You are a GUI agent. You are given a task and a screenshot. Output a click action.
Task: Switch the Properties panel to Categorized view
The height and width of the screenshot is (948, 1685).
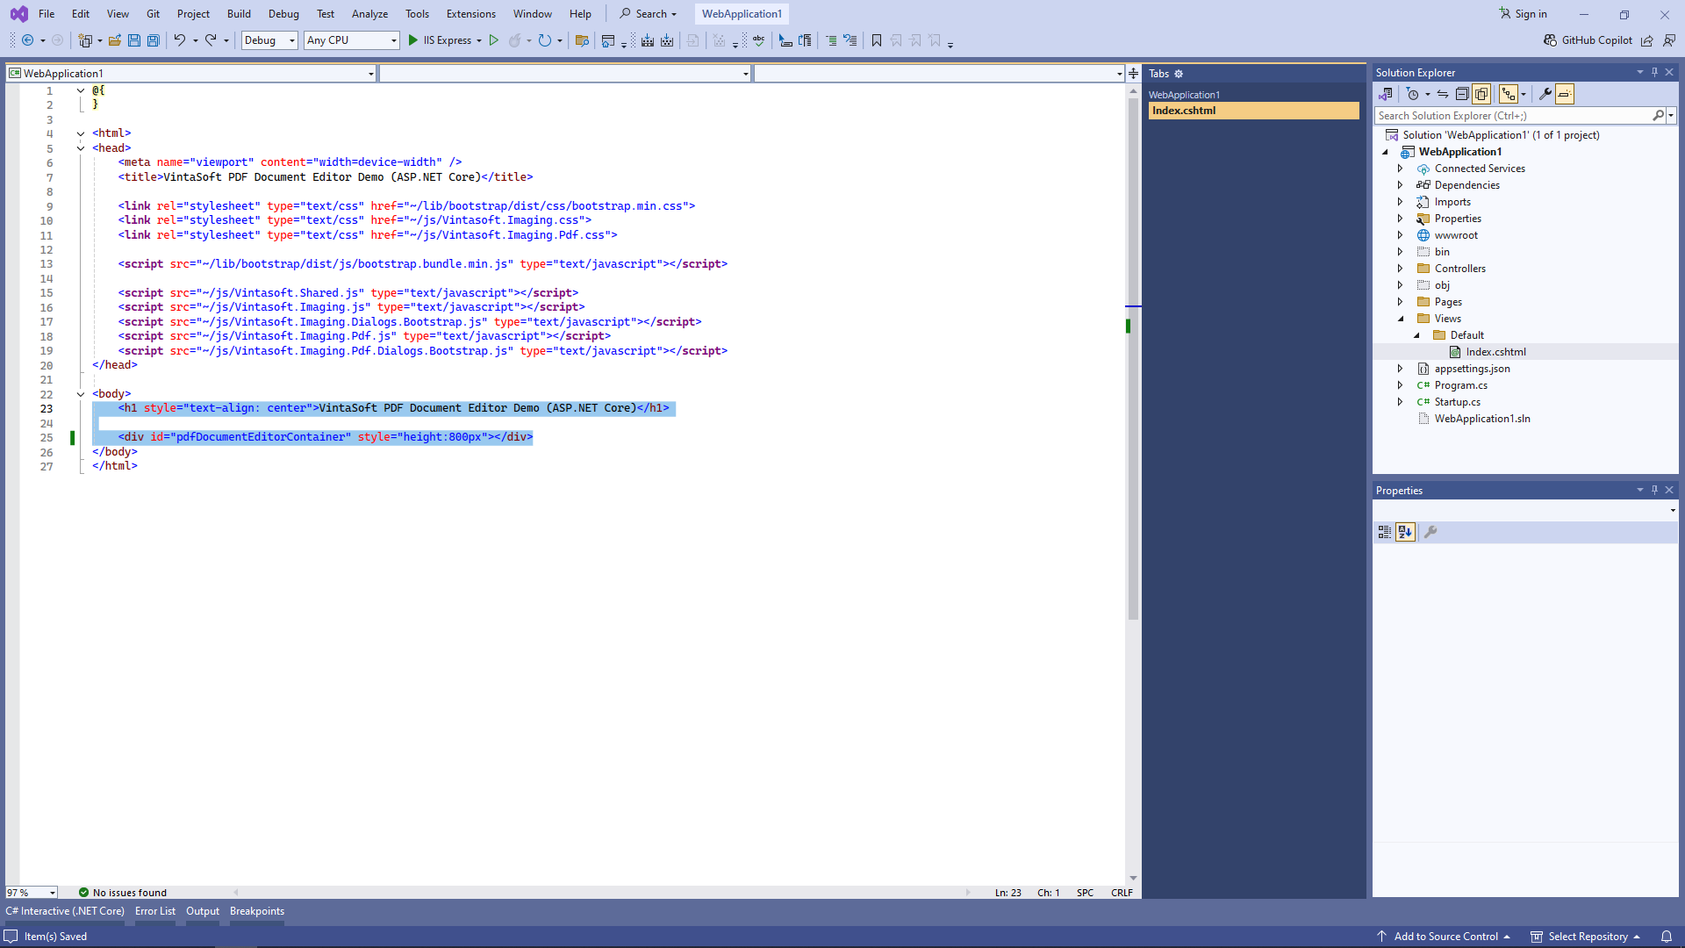tap(1385, 532)
